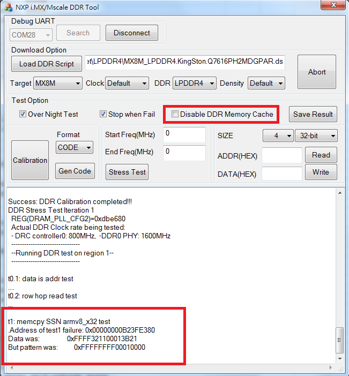The width and height of the screenshot is (349, 376).
Task: Open the COM28 port dropdown
Action: coord(31,35)
